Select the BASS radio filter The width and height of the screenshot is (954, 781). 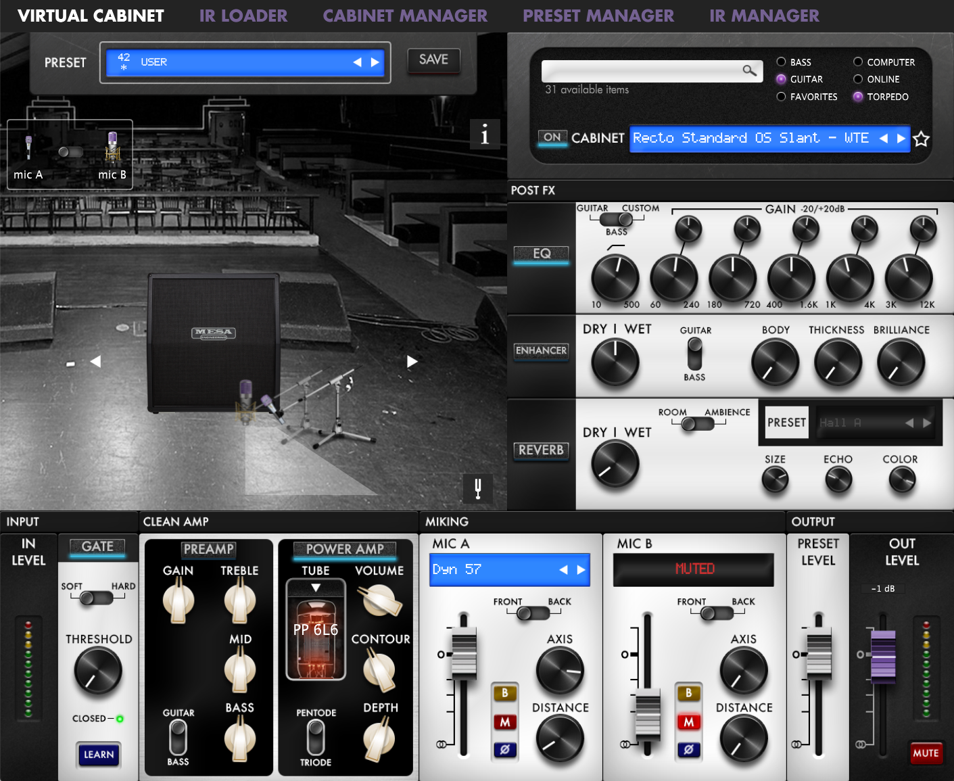[781, 62]
